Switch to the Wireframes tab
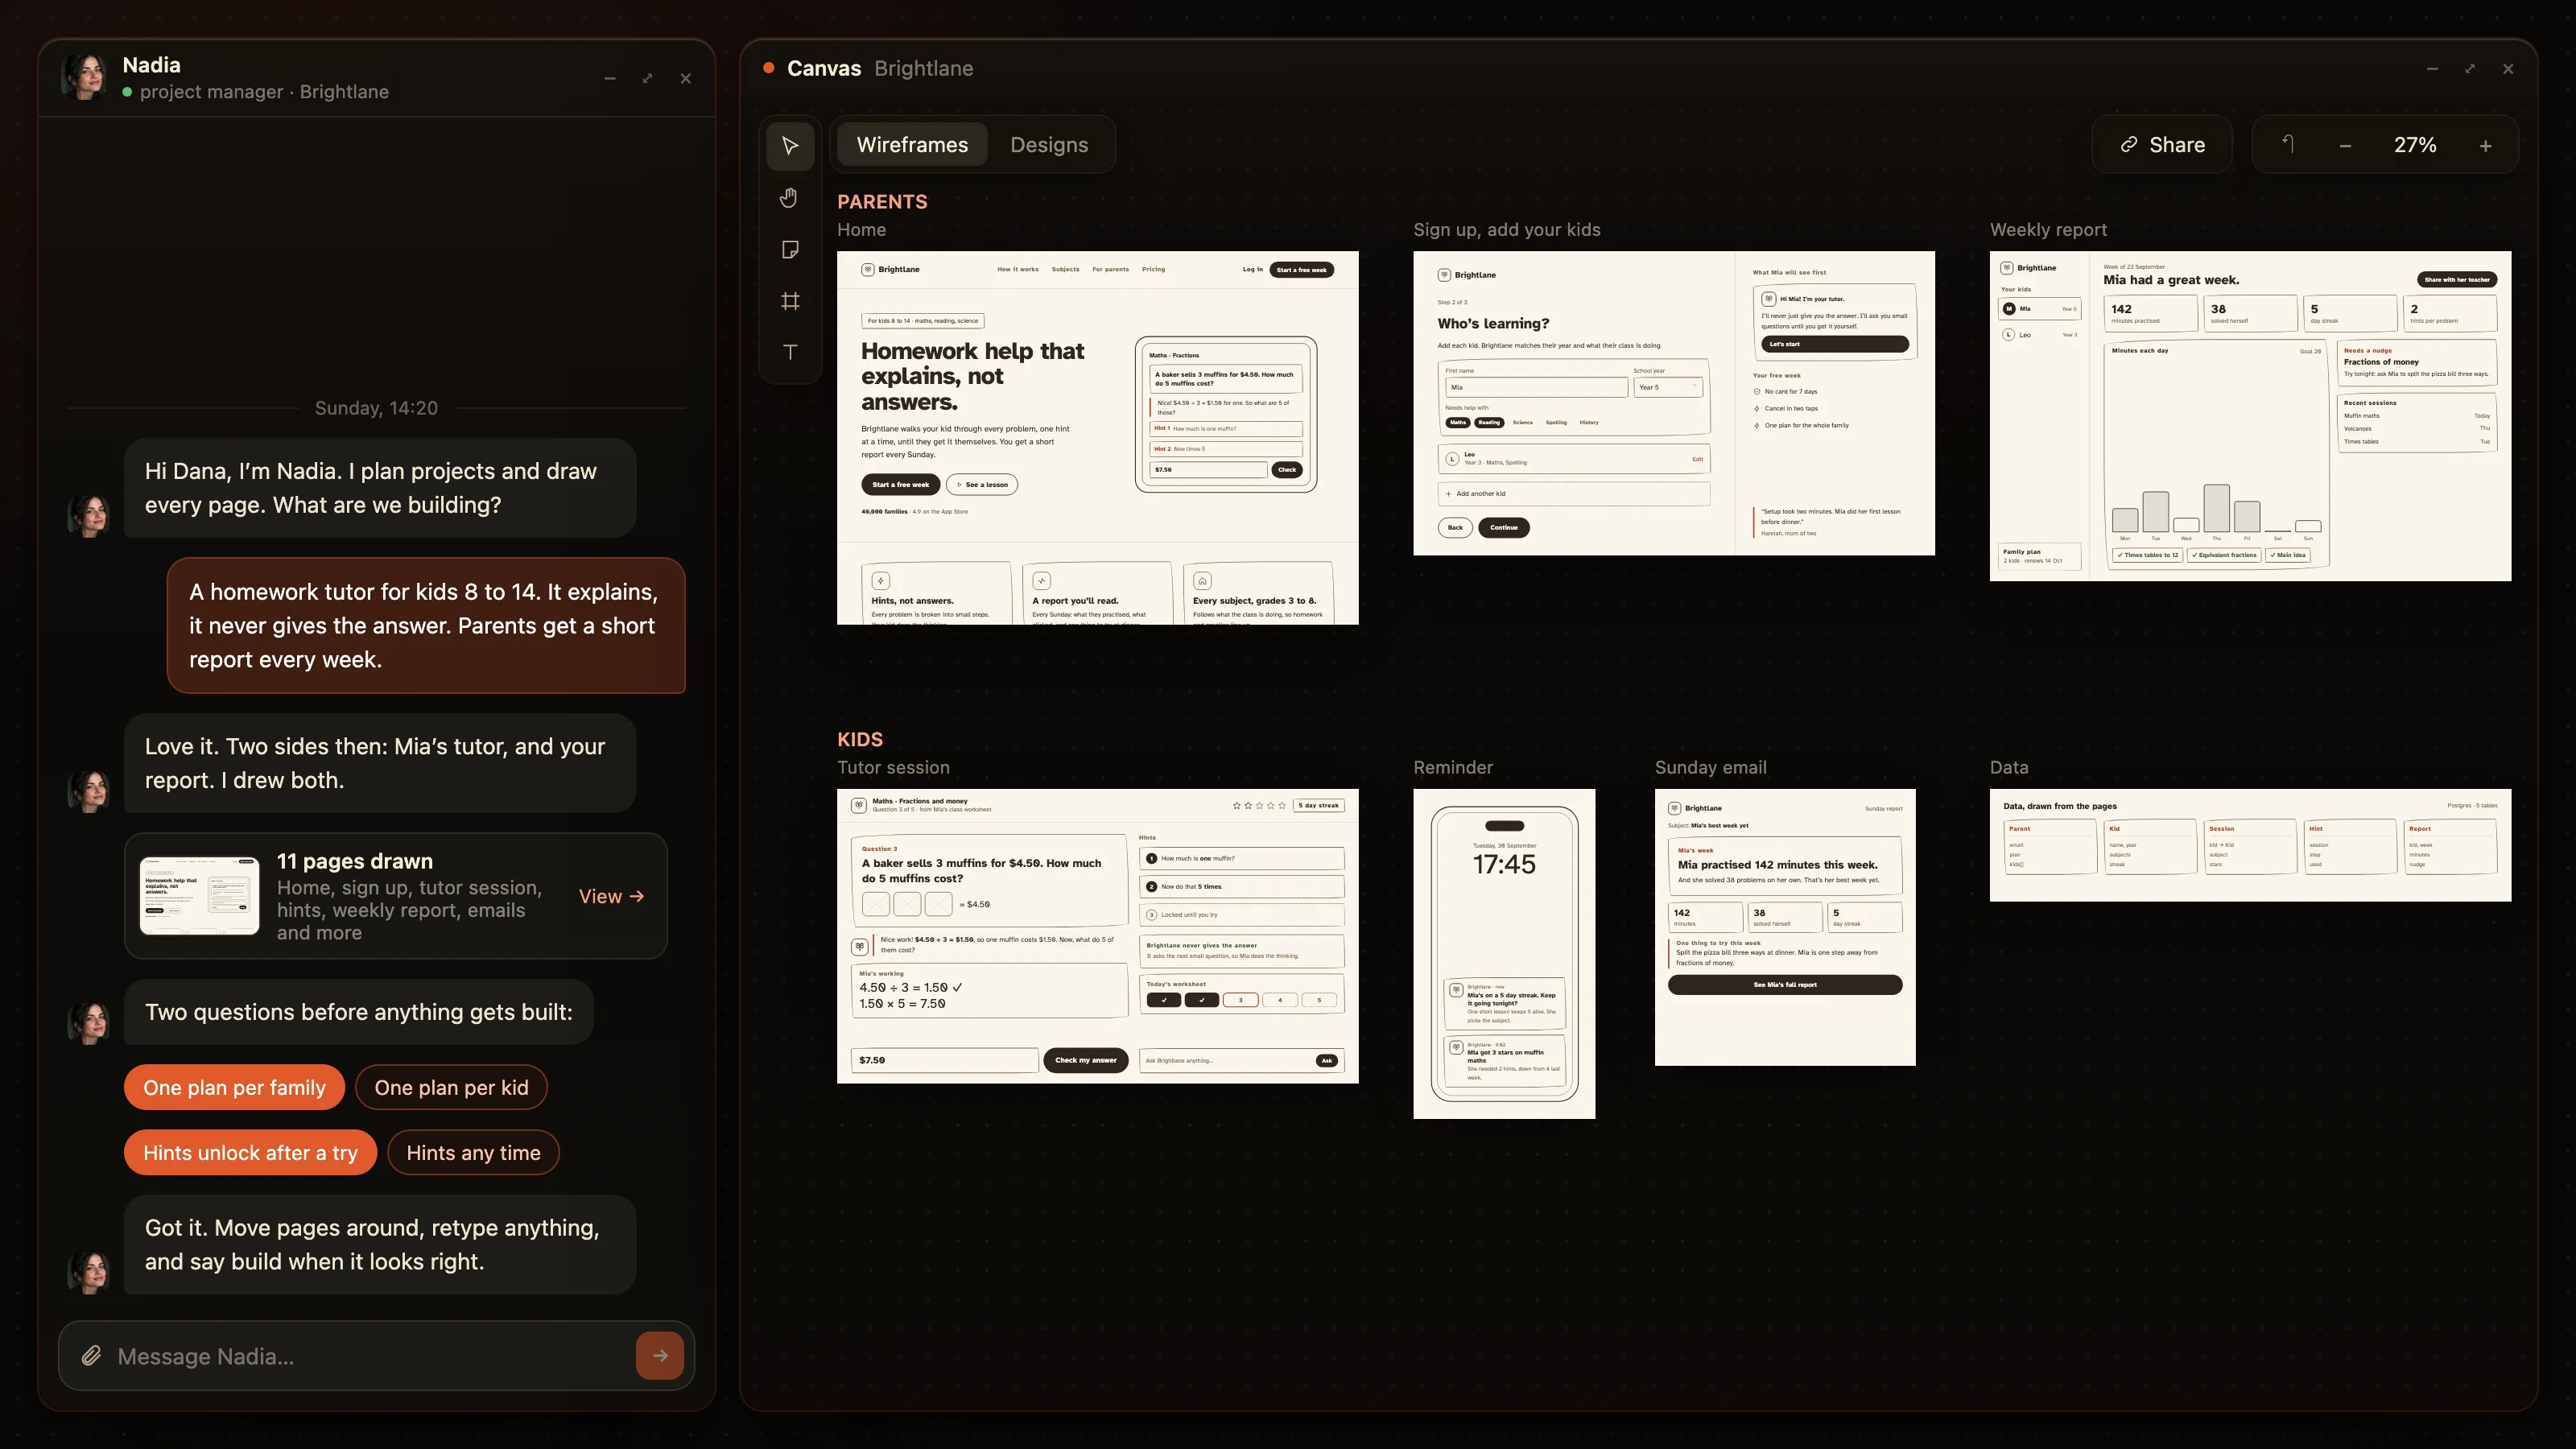This screenshot has height=1449, width=2576. (912, 145)
